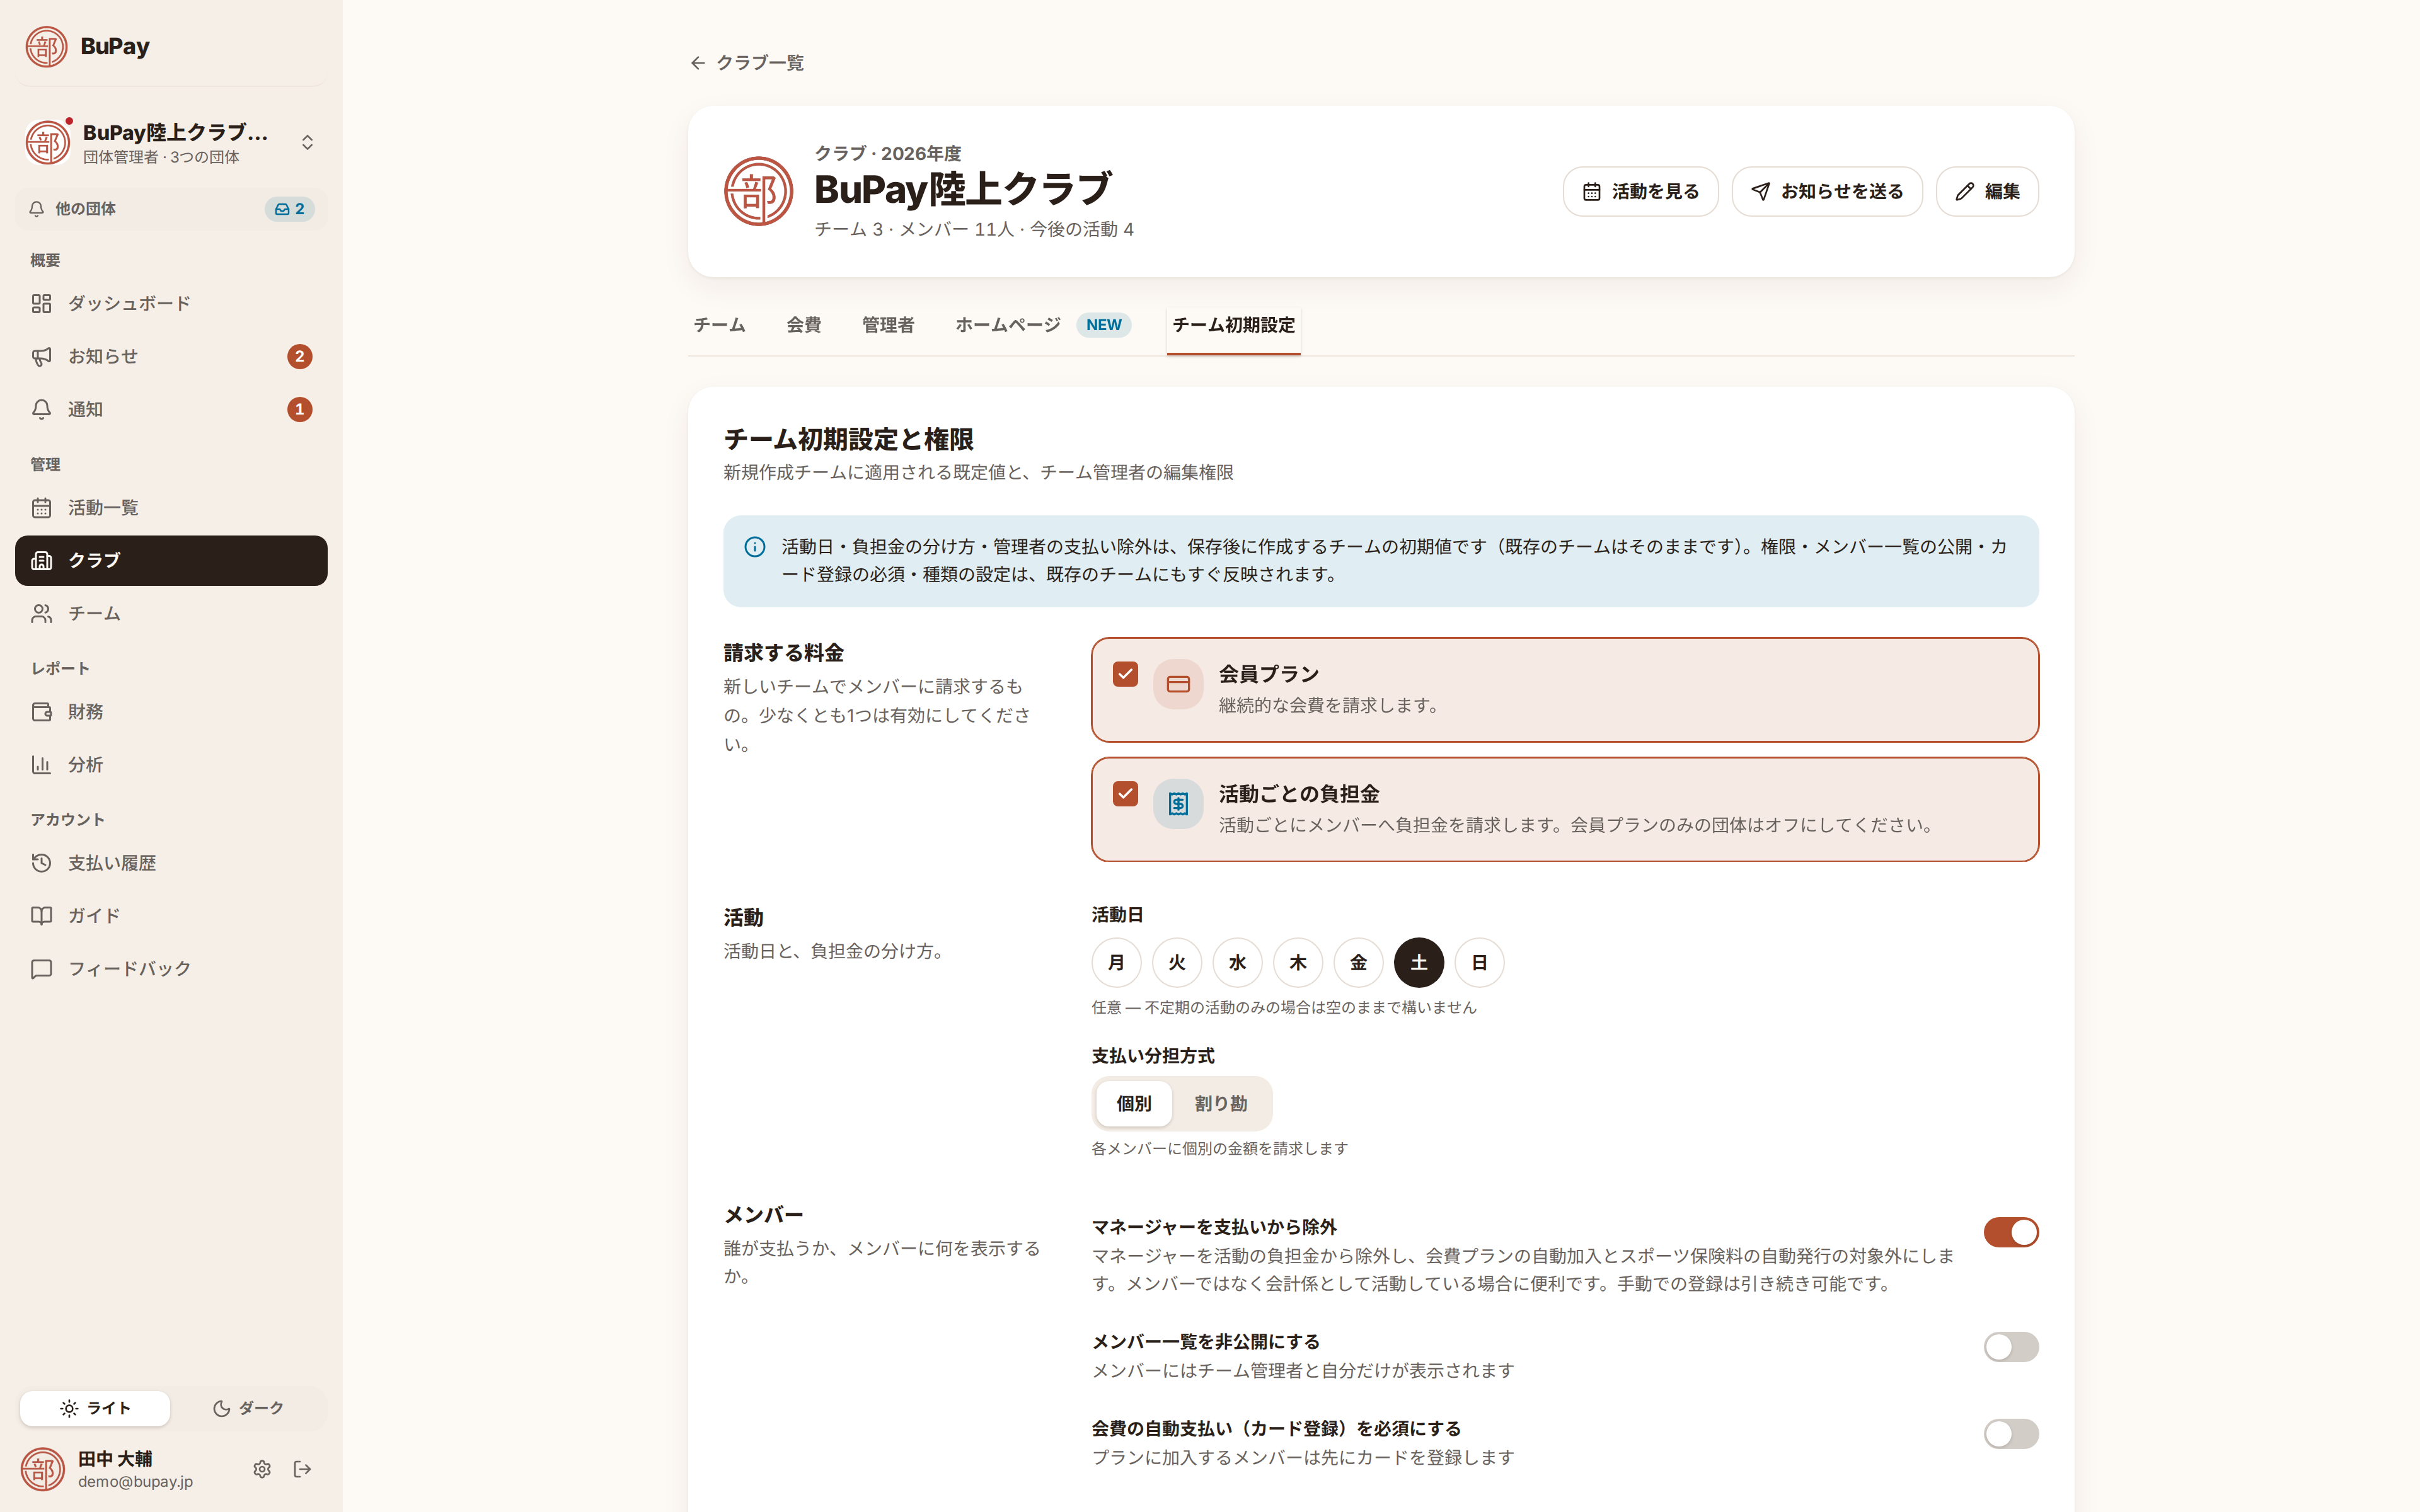Click the logout icon
This screenshot has height=1512, width=2420.
pyautogui.click(x=302, y=1469)
